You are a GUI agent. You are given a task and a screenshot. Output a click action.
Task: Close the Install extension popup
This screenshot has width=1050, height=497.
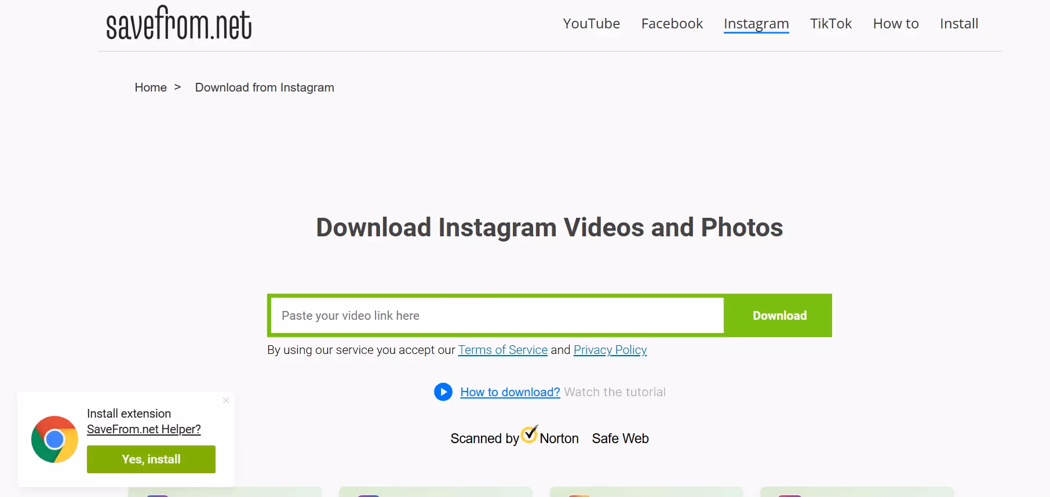[x=226, y=400]
